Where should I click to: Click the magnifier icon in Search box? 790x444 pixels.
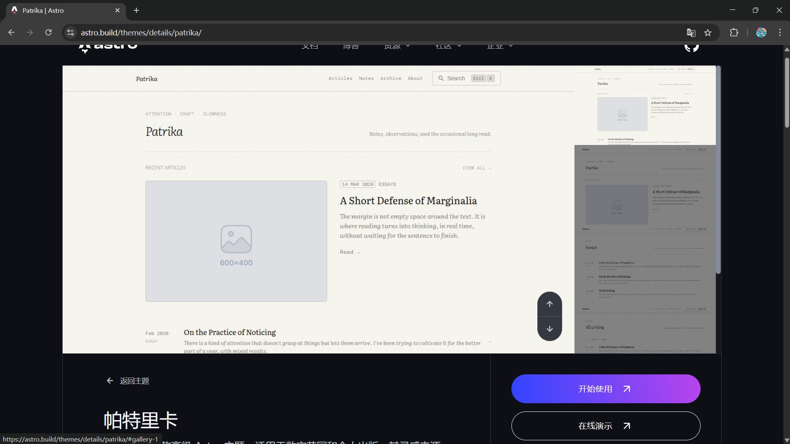tap(441, 78)
